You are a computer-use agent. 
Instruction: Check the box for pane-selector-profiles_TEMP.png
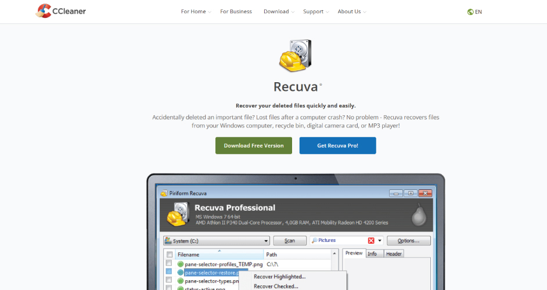[x=170, y=264]
